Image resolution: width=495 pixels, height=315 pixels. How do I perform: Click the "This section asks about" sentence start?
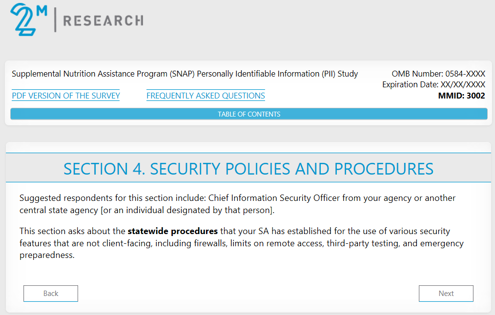(62, 231)
